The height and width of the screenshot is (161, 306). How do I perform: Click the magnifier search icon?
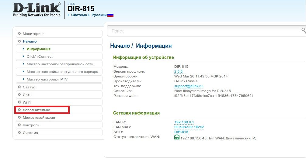pos(303,30)
